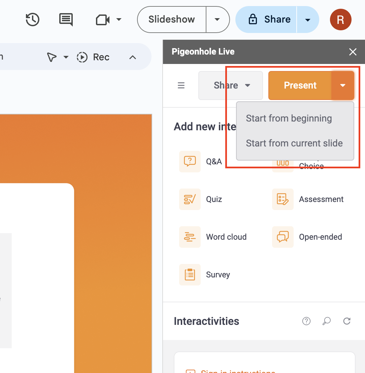Add a Quiz interactivity
This screenshot has height=373, width=365.
(x=201, y=199)
